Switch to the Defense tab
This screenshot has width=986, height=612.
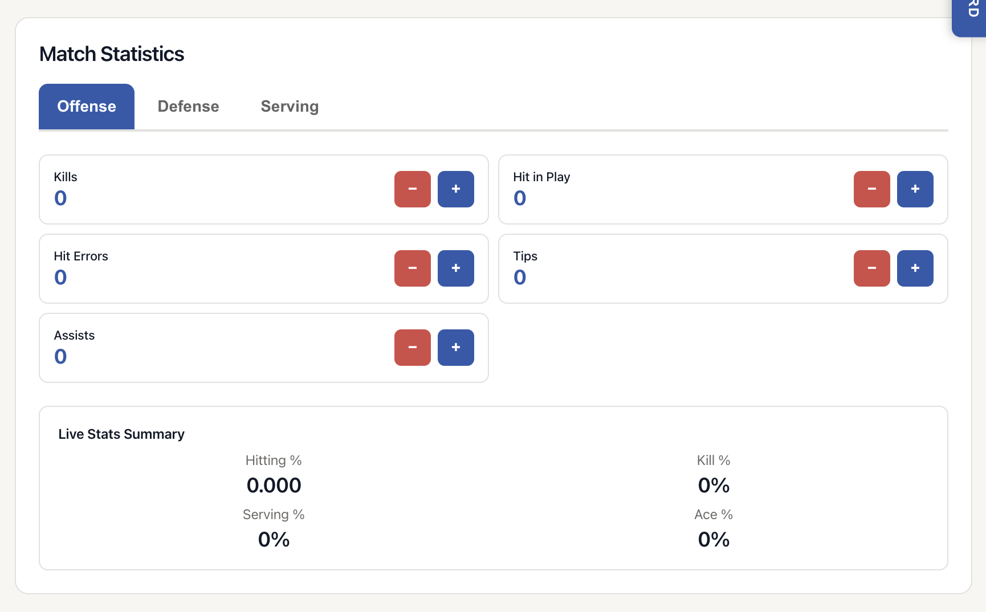[x=188, y=107]
